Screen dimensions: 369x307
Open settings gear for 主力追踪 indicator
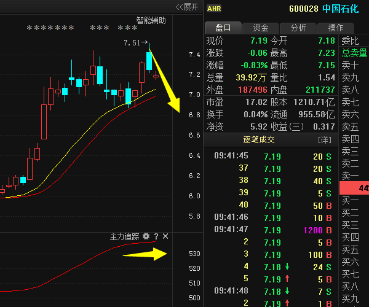point(146,236)
